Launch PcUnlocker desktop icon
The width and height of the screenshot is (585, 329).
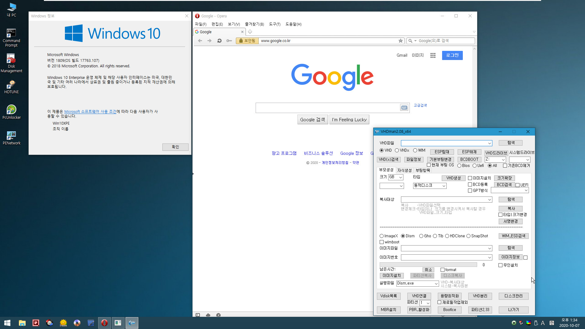[x=12, y=112]
